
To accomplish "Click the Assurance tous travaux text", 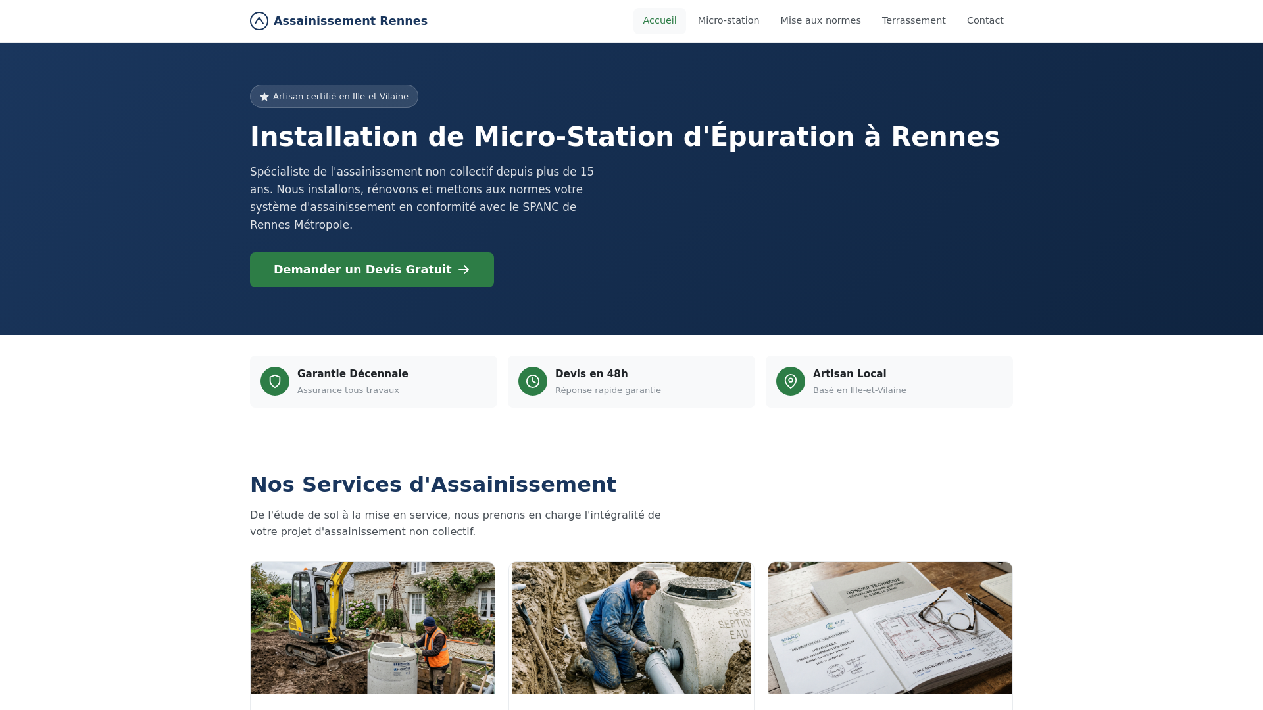I will click(x=348, y=390).
